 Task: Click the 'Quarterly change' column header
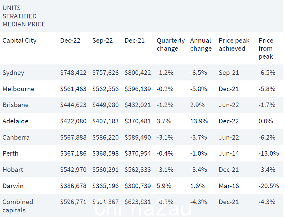pyautogui.click(x=171, y=45)
